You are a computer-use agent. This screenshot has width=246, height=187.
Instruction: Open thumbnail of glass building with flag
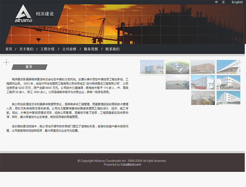(152, 67)
